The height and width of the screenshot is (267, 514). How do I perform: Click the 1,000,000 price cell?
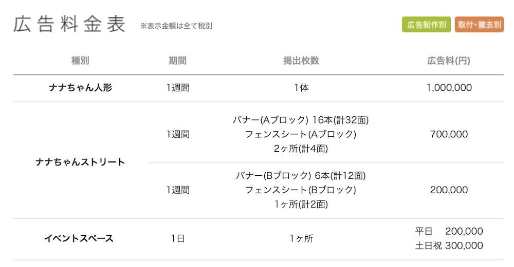(x=449, y=88)
